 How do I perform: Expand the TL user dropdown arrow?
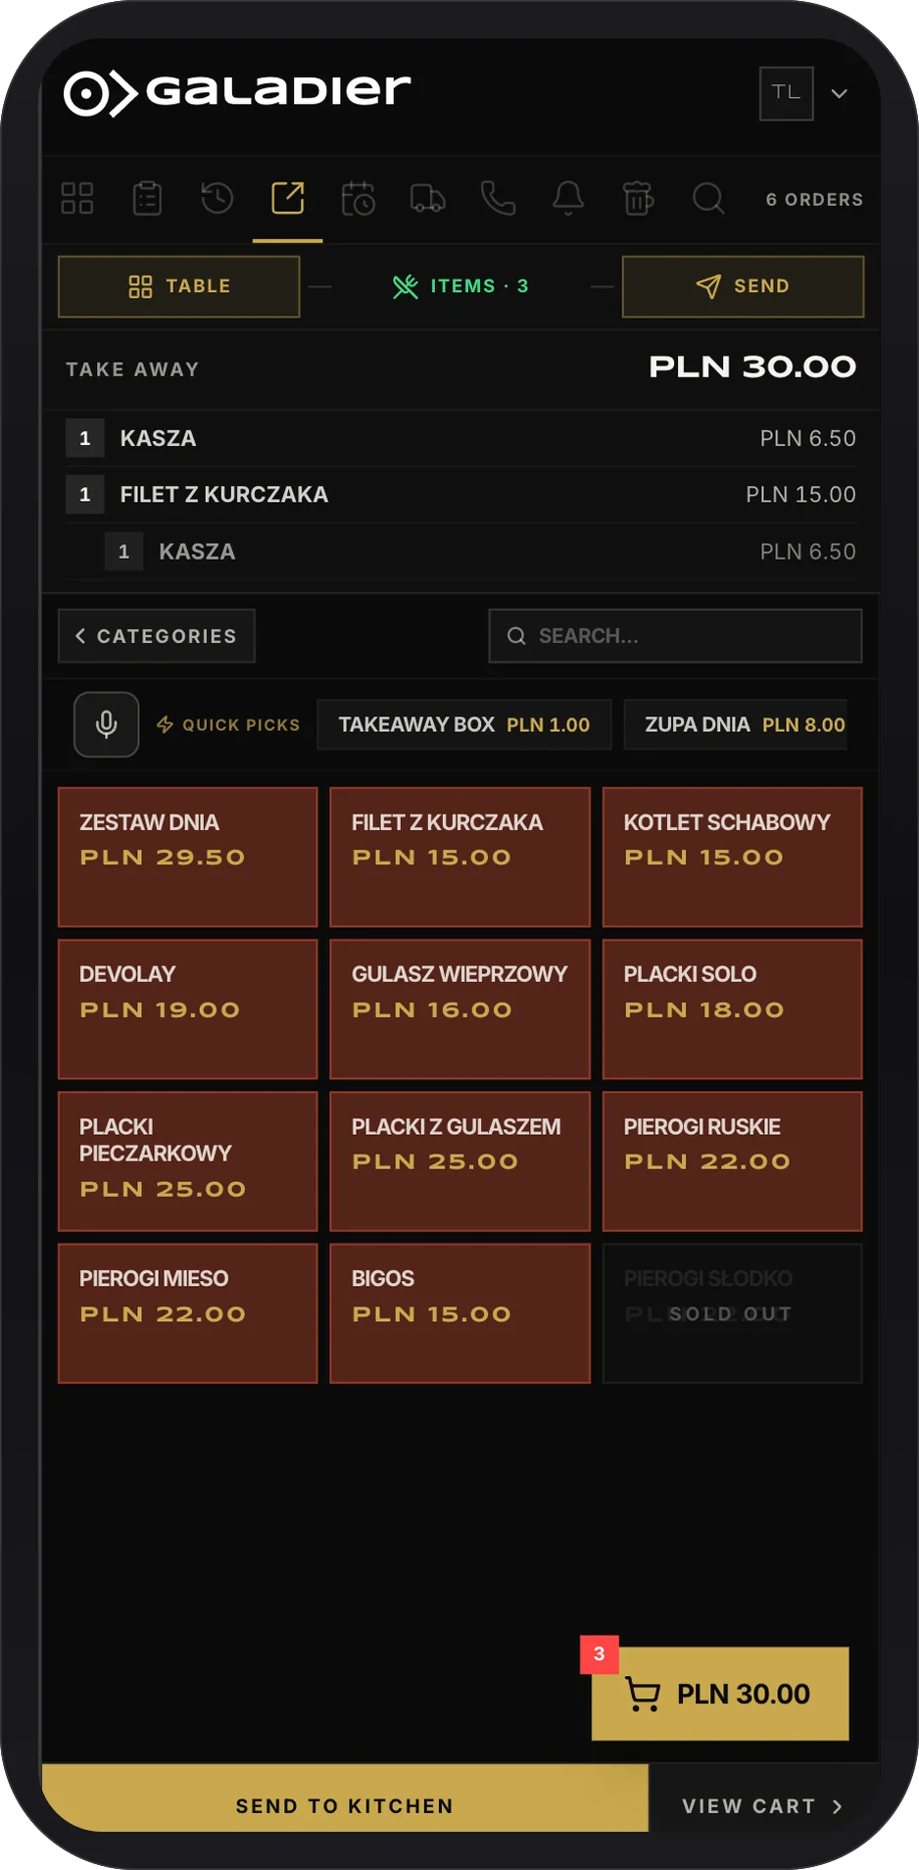(840, 94)
